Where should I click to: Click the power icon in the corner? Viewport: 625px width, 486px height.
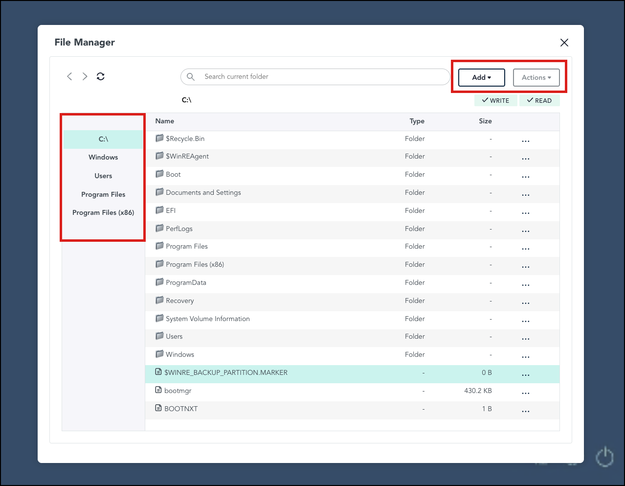pos(604,456)
